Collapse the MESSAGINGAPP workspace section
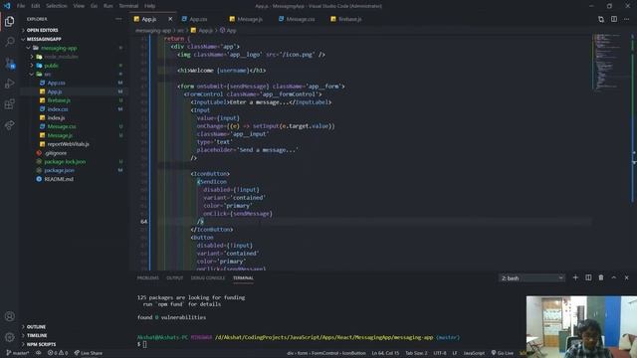Image resolution: width=637 pixels, height=358 pixels. pyautogui.click(x=44, y=39)
